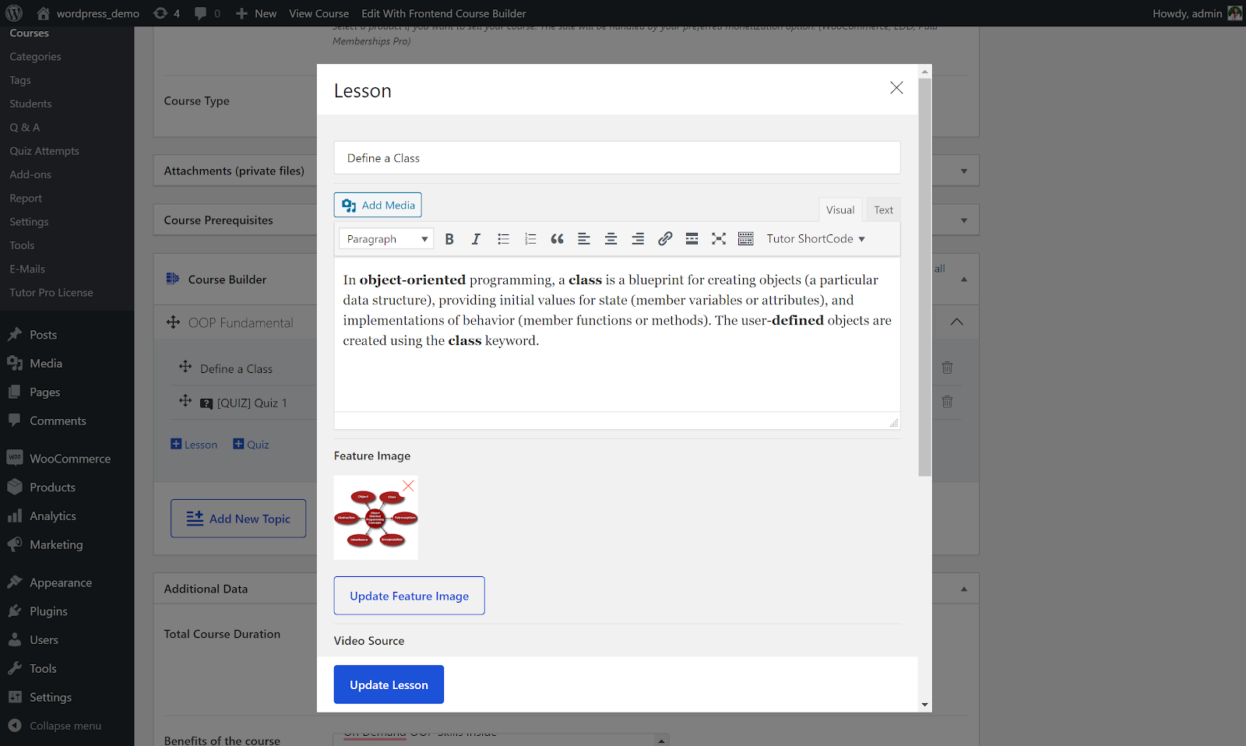Open pending updates in the admin bar
Image resolution: width=1246 pixels, height=746 pixels.
click(x=167, y=13)
